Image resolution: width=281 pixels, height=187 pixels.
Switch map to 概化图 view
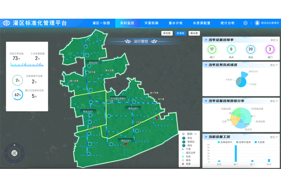[194, 34]
